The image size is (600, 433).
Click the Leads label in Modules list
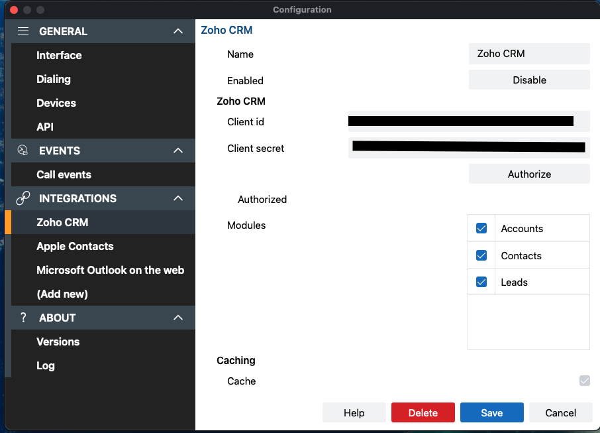515,282
